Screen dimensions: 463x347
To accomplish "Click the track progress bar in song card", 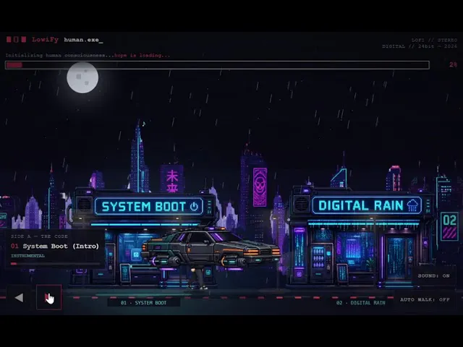I will (55, 263).
